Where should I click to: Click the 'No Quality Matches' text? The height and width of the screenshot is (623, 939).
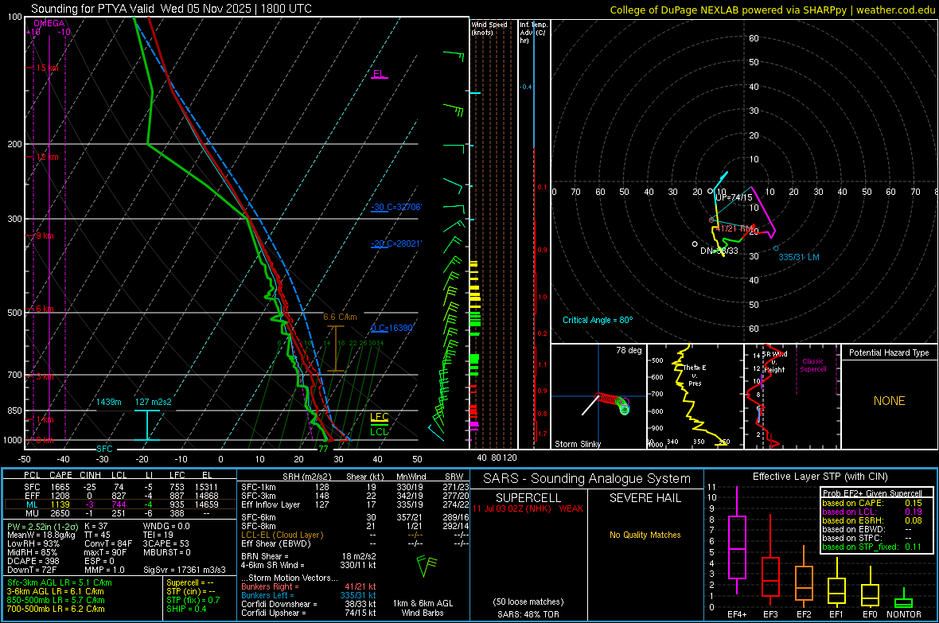pyautogui.click(x=645, y=535)
